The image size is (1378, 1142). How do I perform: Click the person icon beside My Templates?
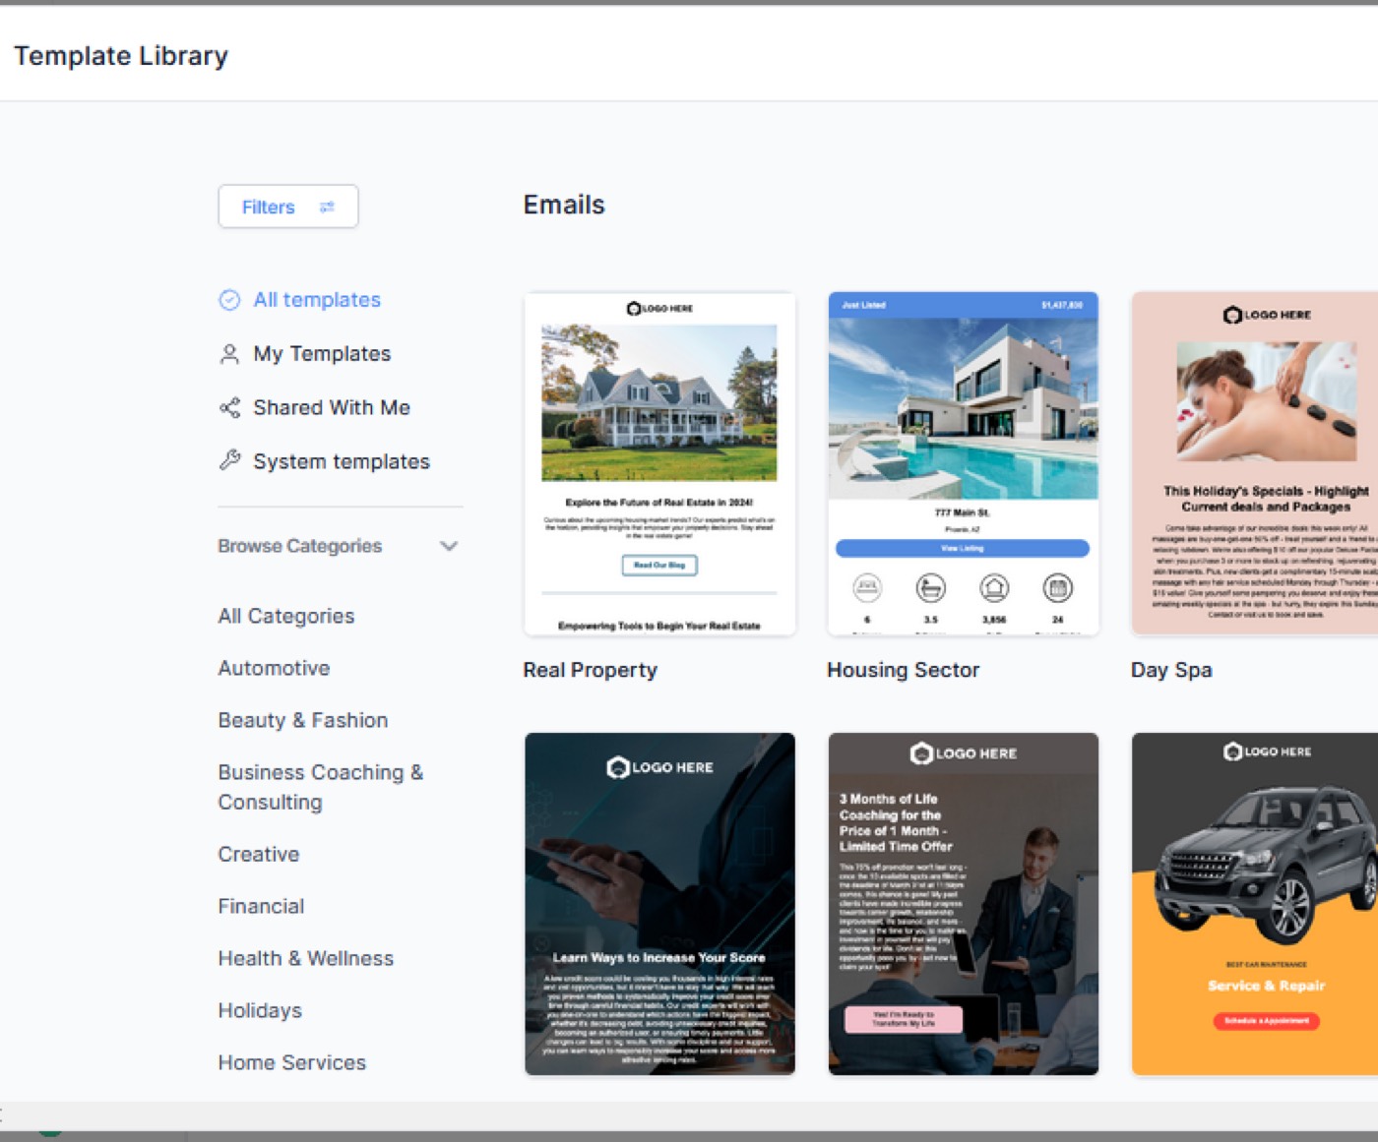(x=229, y=354)
